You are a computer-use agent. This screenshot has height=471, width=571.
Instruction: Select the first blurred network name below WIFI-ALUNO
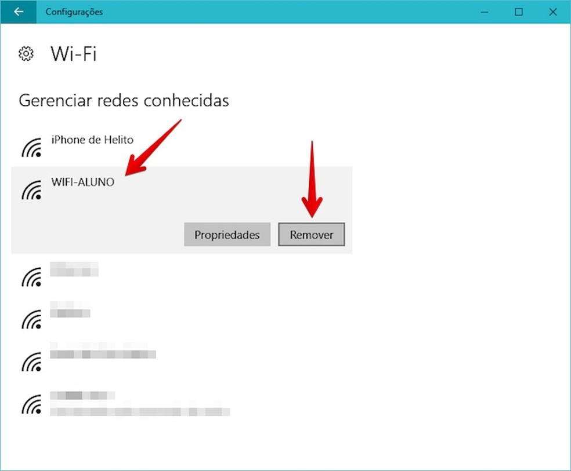click(x=74, y=269)
